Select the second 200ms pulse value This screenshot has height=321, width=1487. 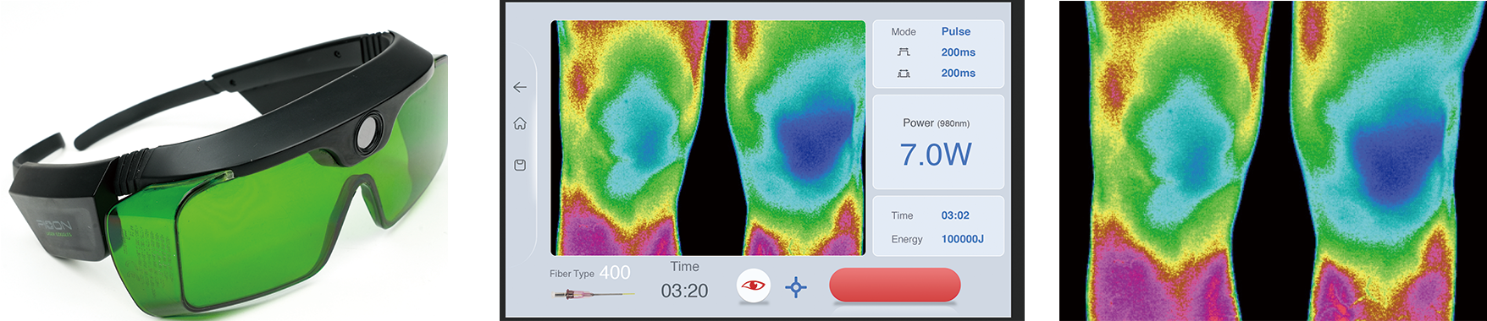[x=958, y=73]
